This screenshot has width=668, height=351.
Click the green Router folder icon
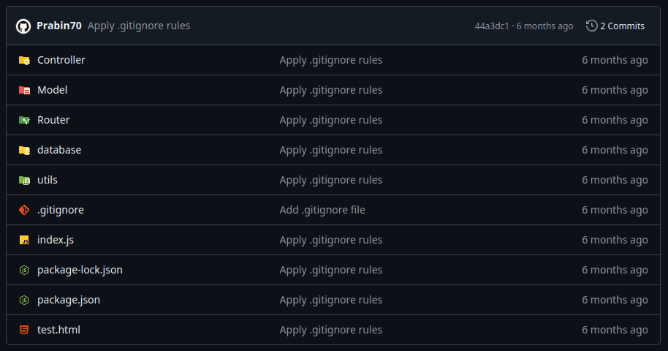24,120
